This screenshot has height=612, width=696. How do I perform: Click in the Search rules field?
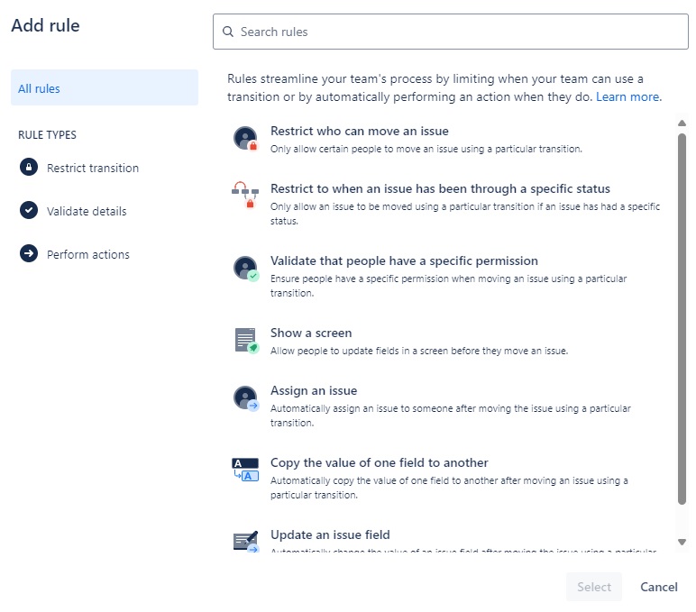(451, 32)
